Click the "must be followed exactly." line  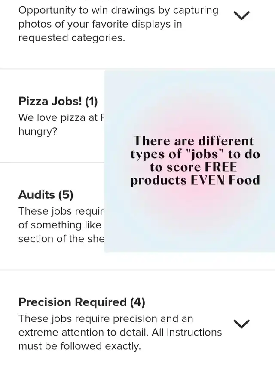[79, 346]
